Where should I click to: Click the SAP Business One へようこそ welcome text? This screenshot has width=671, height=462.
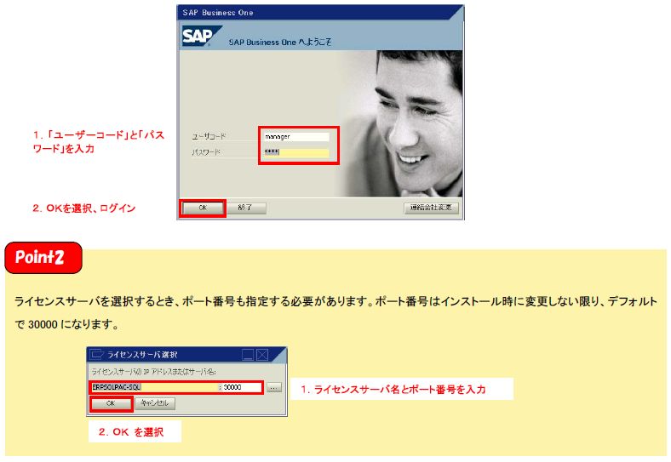(x=280, y=42)
